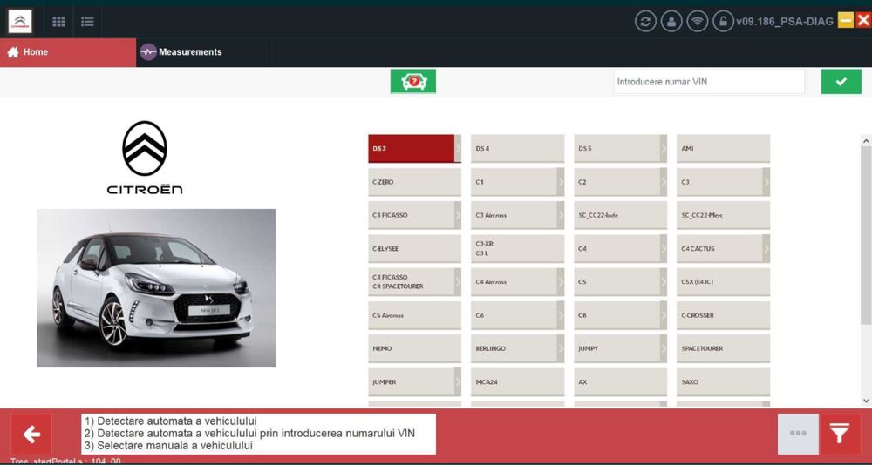Click the v09.186_PSA-DIAG version text
The width and height of the screenshot is (872, 465).
pyautogui.click(x=785, y=22)
